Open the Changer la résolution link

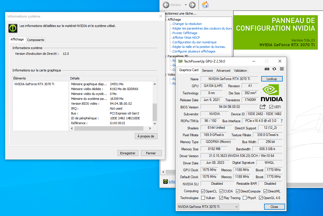coord(187,24)
